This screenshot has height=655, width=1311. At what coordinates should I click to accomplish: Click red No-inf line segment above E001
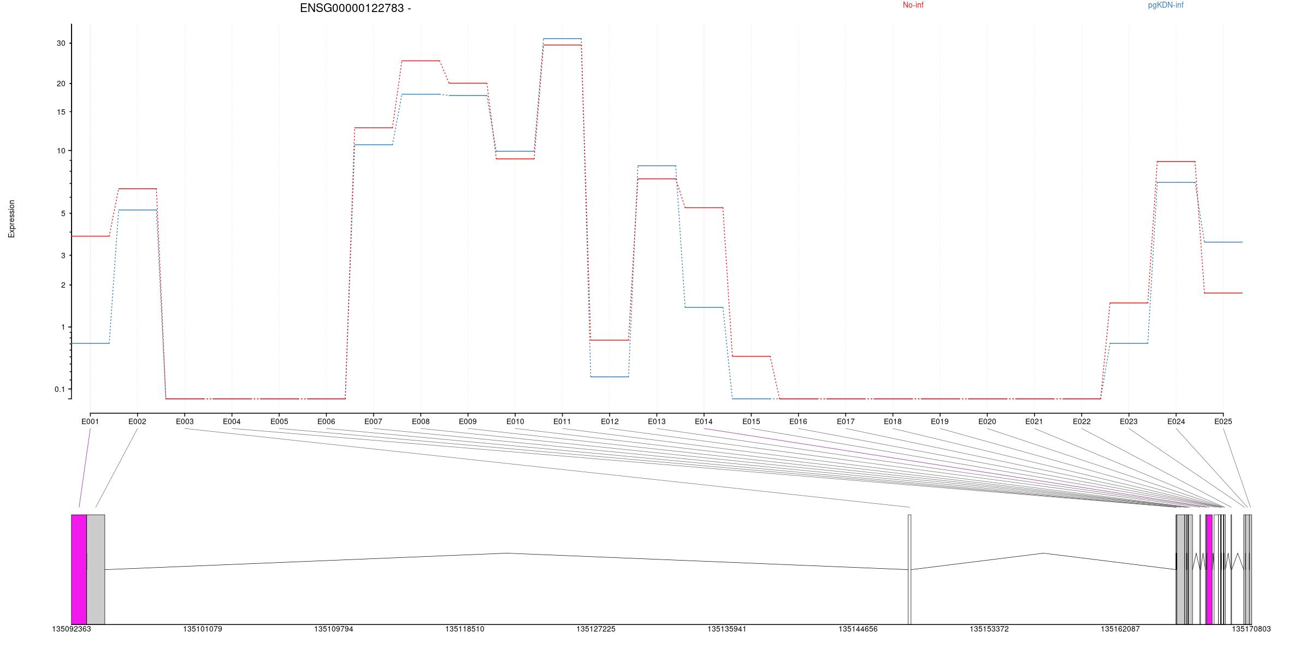click(90, 236)
